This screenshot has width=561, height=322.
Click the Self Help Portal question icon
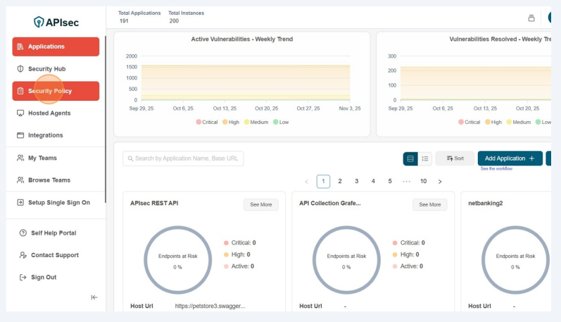(x=23, y=233)
